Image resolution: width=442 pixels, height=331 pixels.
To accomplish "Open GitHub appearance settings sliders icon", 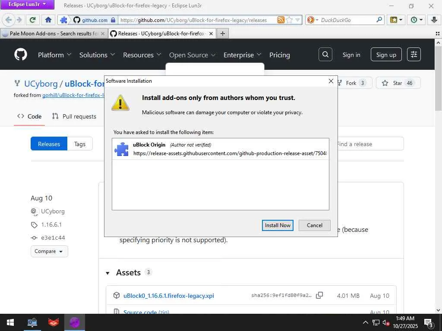I will tap(414, 54).
